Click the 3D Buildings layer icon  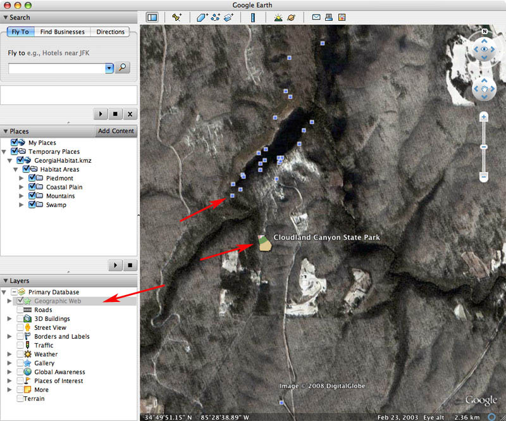pyautogui.click(x=28, y=318)
